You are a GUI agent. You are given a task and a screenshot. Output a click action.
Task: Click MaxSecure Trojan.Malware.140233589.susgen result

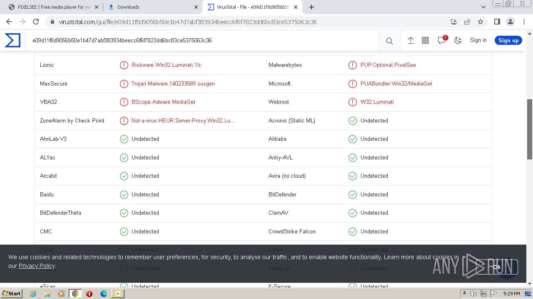[173, 83]
